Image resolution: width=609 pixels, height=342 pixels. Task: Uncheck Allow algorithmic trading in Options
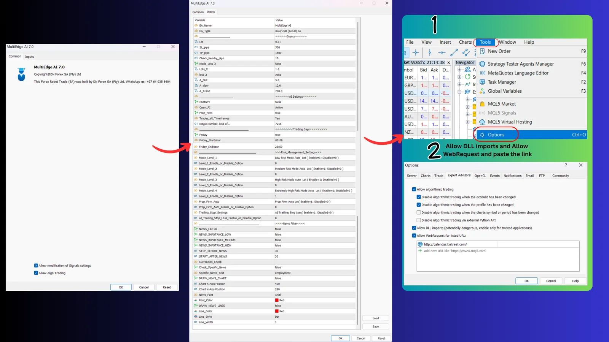coord(414,189)
